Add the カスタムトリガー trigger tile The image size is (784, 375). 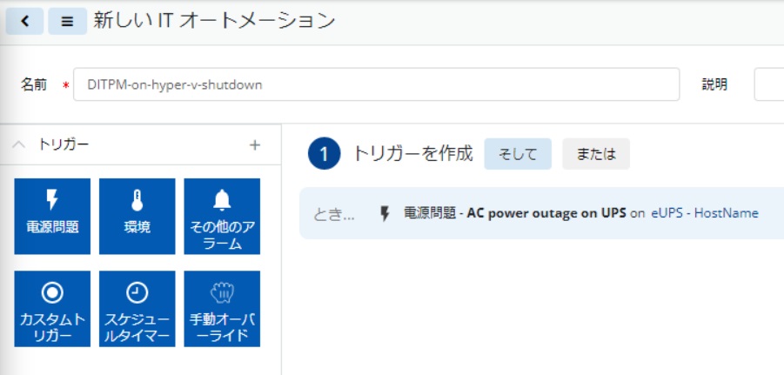52,309
